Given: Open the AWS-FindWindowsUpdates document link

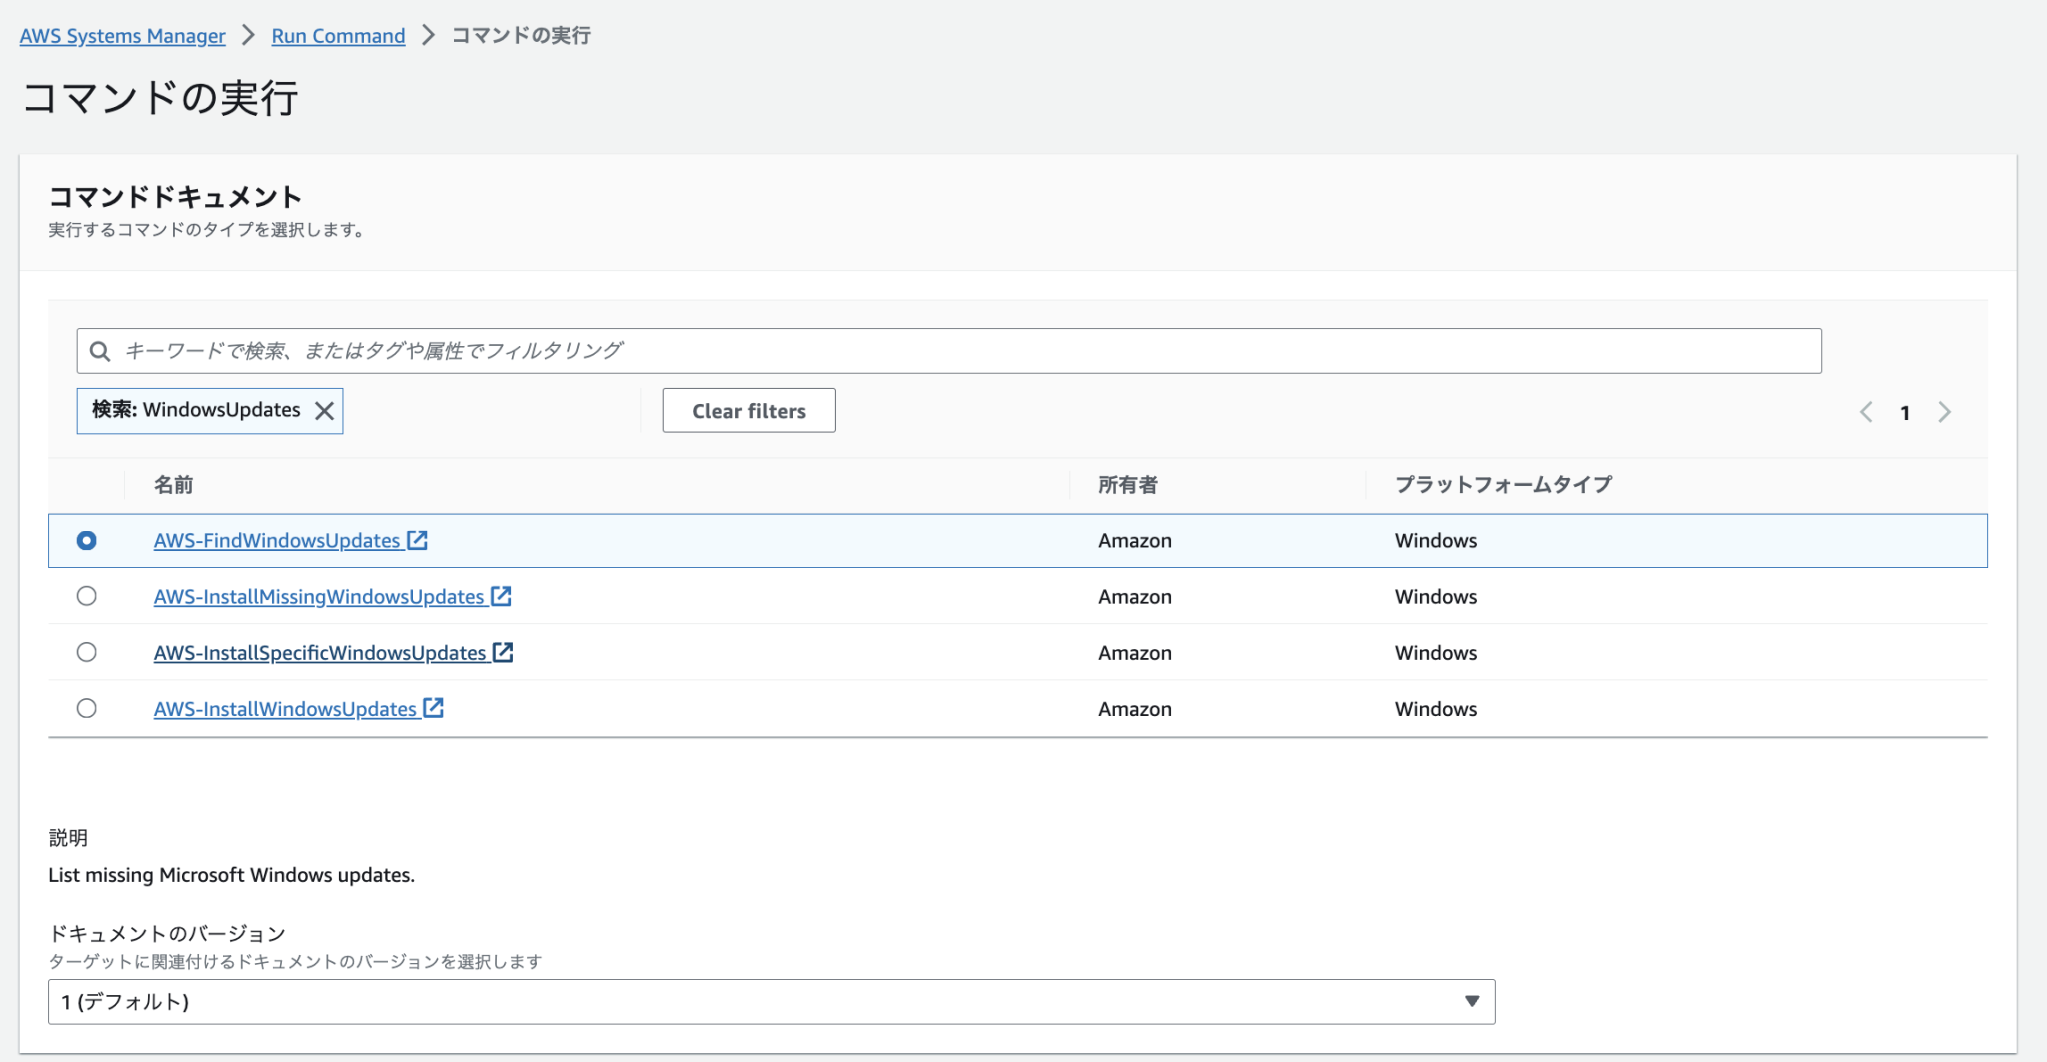Looking at the screenshot, I should pyautogui.click(x=278, y=540).
